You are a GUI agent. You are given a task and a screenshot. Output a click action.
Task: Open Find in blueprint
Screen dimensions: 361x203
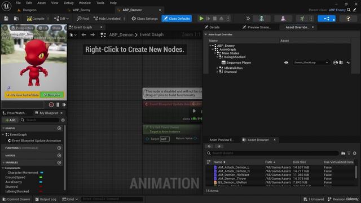click(x=83, y=19)
